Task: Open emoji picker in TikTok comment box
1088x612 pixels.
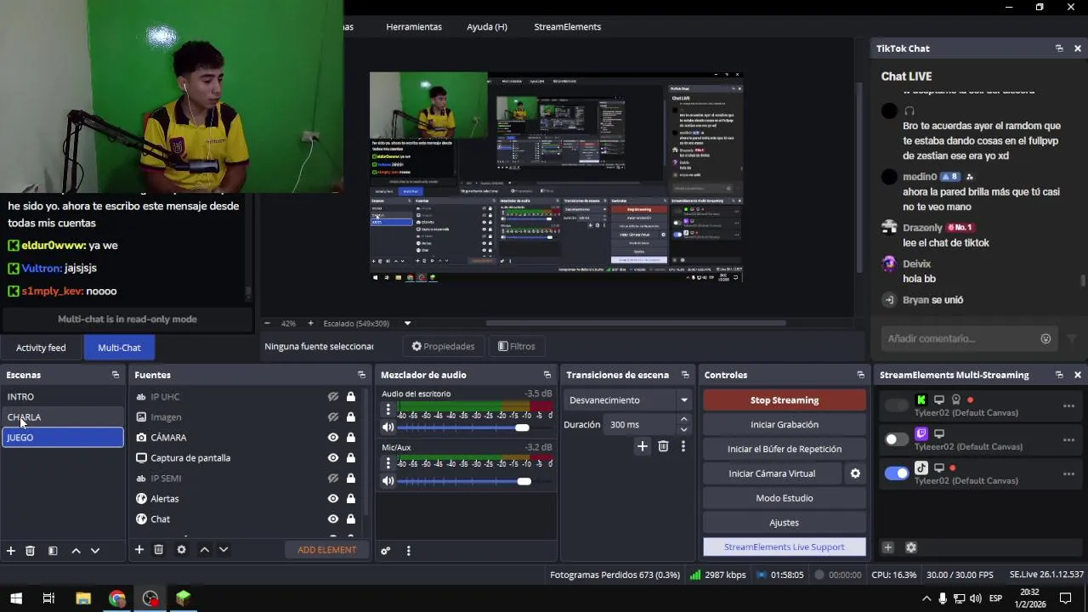Action: click(x=1045, y=338)
